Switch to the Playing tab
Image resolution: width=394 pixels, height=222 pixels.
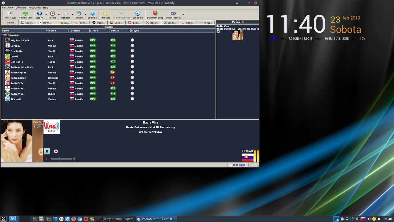(45, 23)
